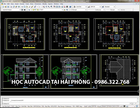Click the Clean Screen icon in status bar
Screen dimensions: 140x108
[137, 106]
